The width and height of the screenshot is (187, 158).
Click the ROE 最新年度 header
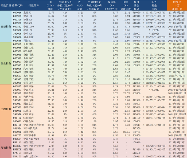click(x=126, y=6)
